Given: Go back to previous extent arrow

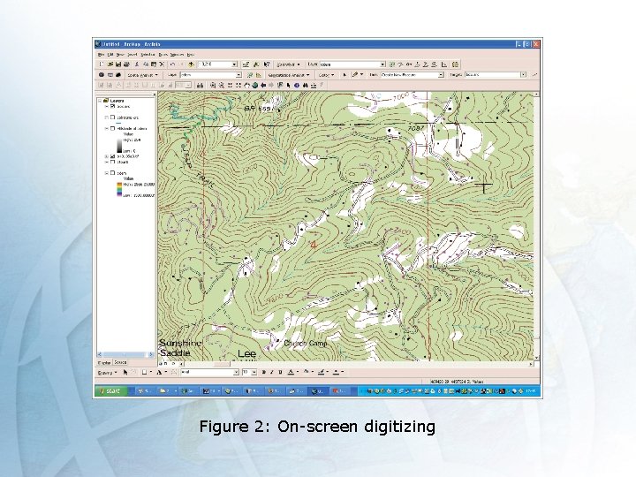Looking at the screenshot, I should pos(263,85).
